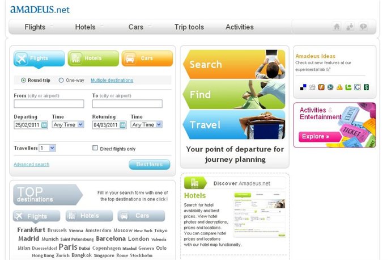Select the orange Cars search tab
The image size is (391, 260).
147,58
